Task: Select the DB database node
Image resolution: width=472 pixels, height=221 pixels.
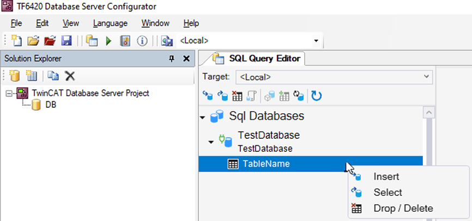Action: click(x=51, y=105)
